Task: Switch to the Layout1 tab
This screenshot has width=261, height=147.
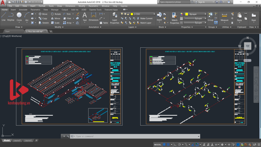Action: pyautogui.click(x=17, y=140)
